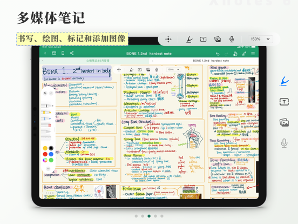298x224 pixels.
Task: Select the move tool in the large floating toolbar
Action: pyautogui.click(x=168, y=39)
